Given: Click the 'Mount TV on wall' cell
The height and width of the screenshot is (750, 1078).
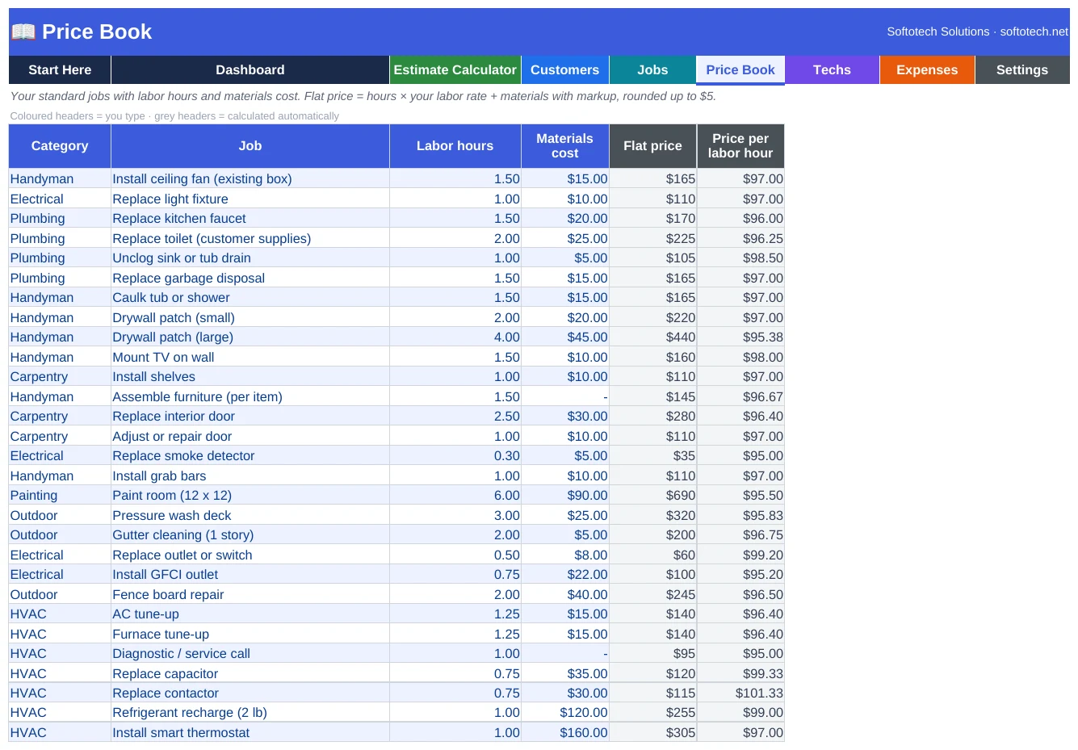Looking at the screenshot, I should pos(250,357).
